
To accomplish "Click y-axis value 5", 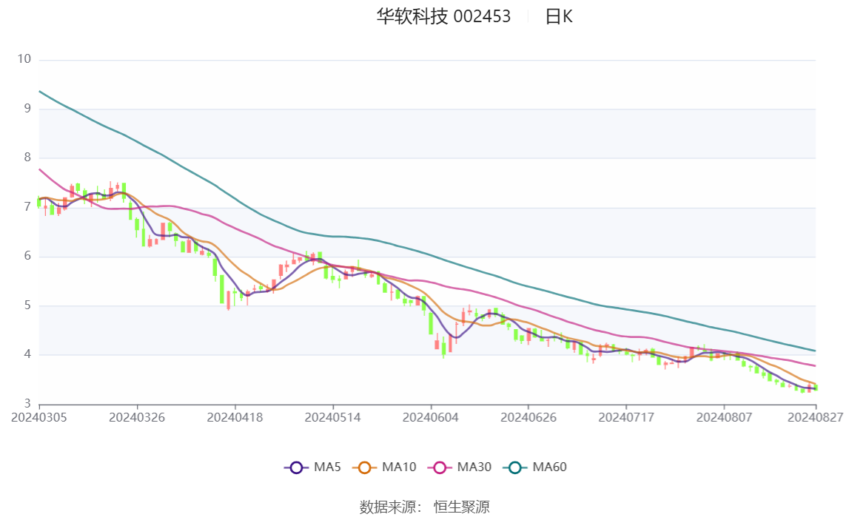I will coord(27,305).
